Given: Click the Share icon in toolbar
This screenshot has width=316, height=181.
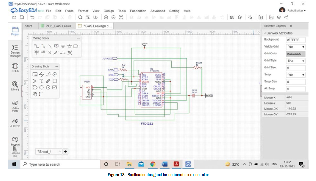Looking at the screenshot, I should coord(286,18).
